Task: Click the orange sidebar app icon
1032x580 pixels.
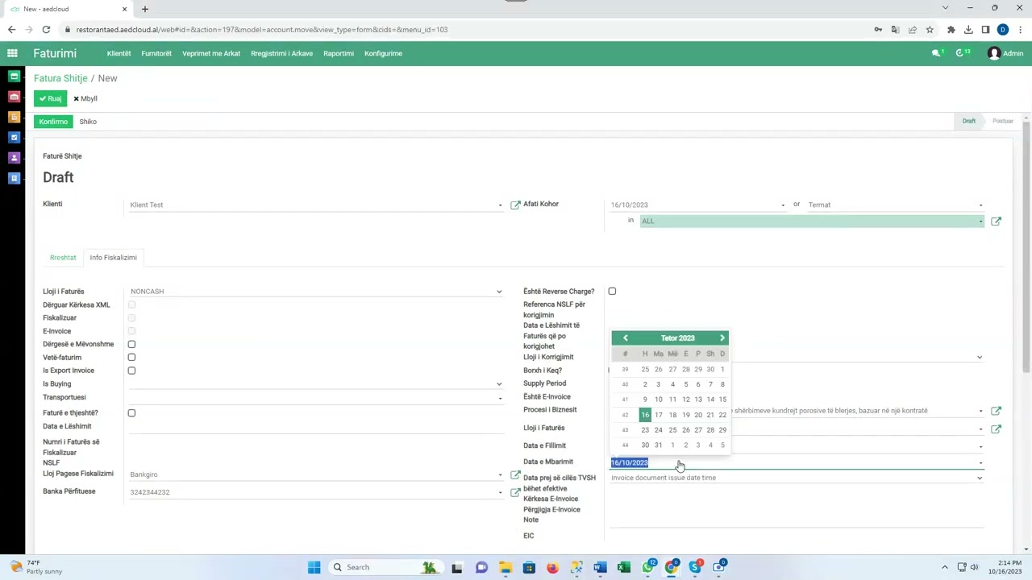Action: point(14,117)
